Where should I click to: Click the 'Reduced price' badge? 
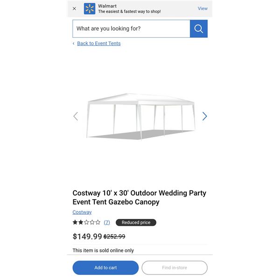[136, 223]
